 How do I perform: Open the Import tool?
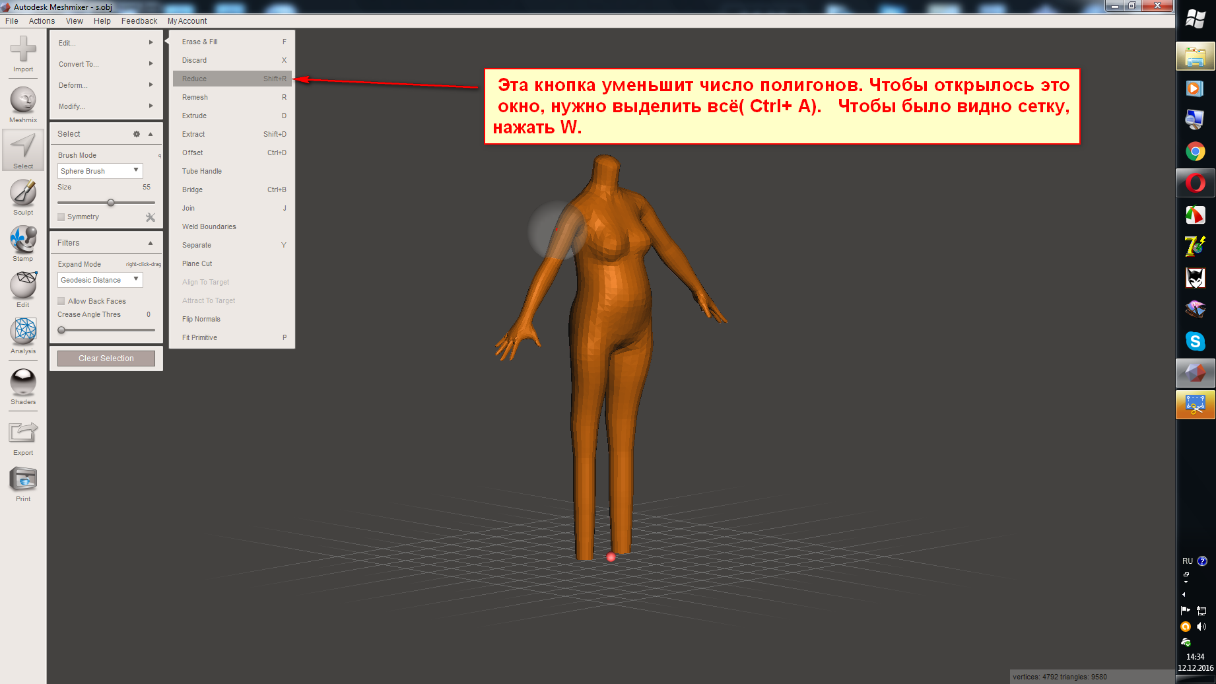[23, 53]
